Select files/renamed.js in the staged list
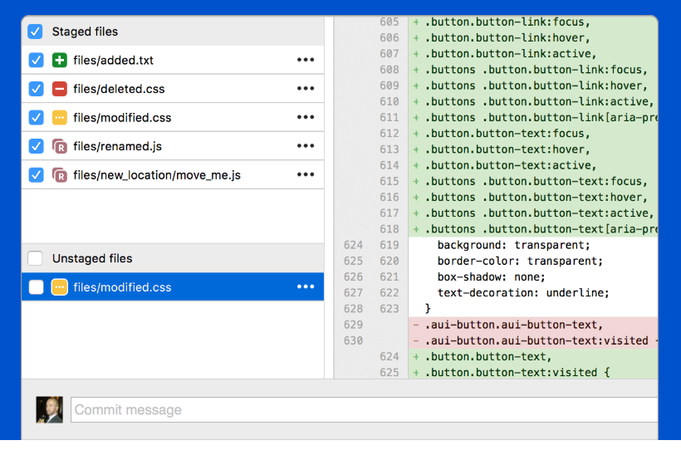 pyautogui.click(x=173, y=146)
